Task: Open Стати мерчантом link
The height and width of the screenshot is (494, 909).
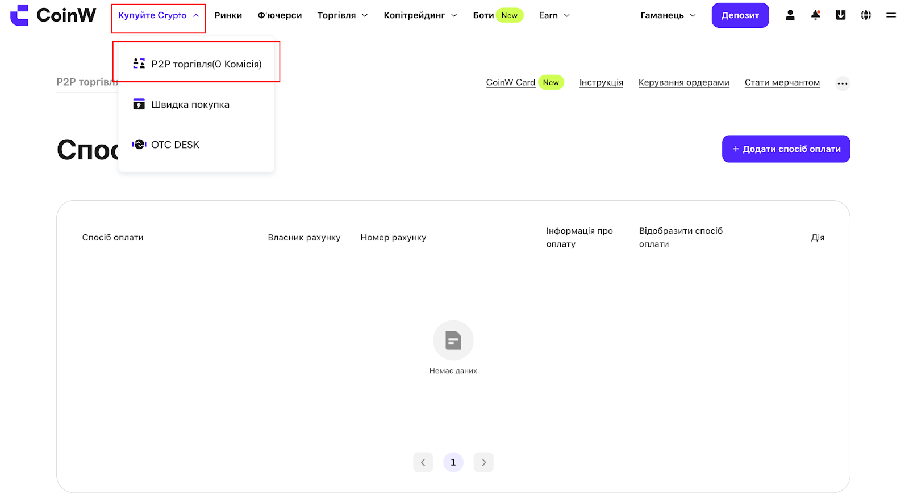Action: point(782,82)
